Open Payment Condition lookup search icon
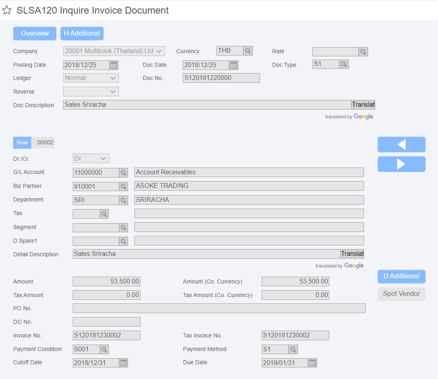This screenshot has width=438, height=379. (x=104, y=349)
